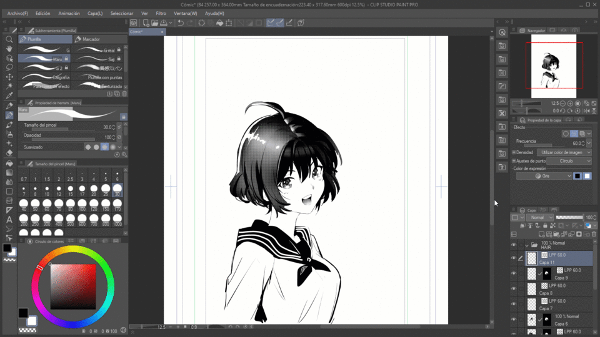600x337 pixels.
Task: Select the Text tool
Action: coord(9,220)
